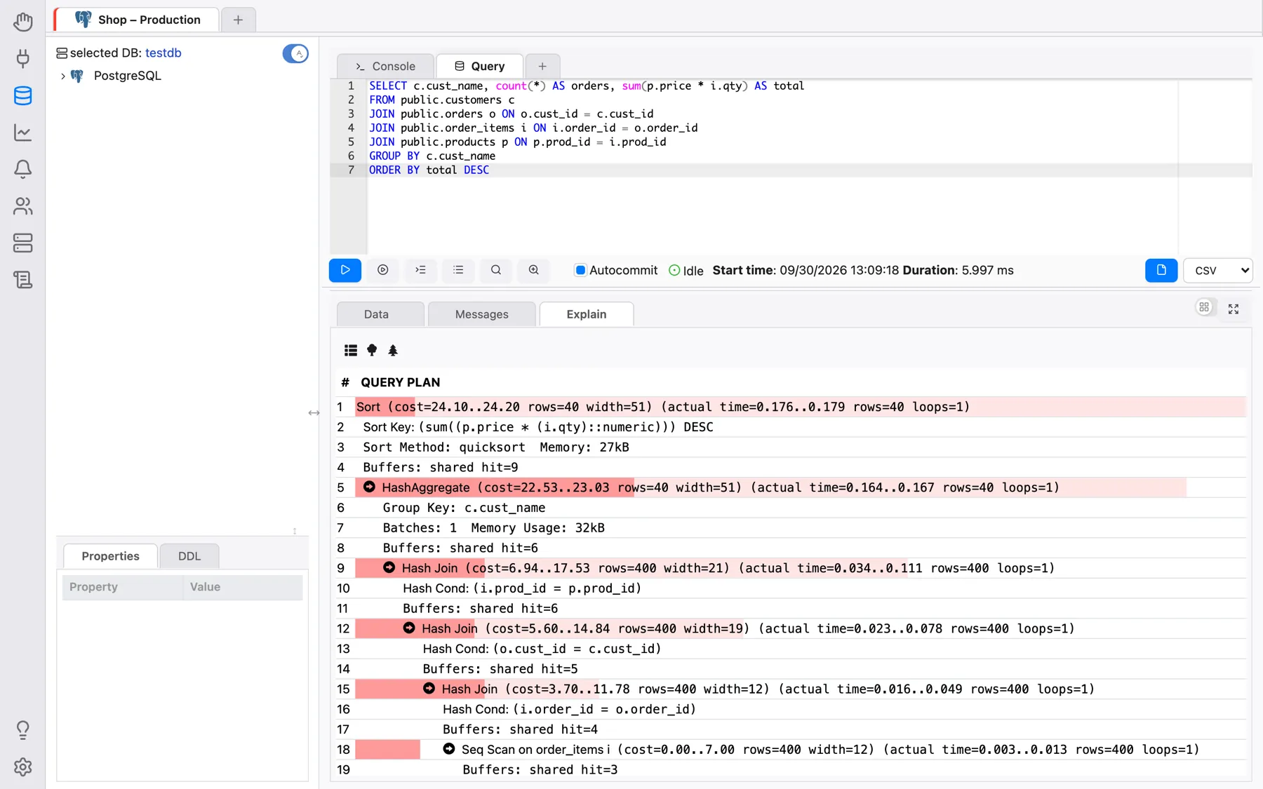This screenshot has height=789, width=1263.
Task: Switch to the Messages tab
Action: tap(481, 314)
